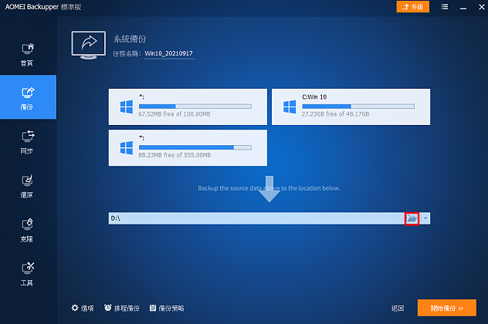Viewport: 488px width, 324px height.
Task: Select the 備份 backup sidebar tab
Action: click(28, 97)
